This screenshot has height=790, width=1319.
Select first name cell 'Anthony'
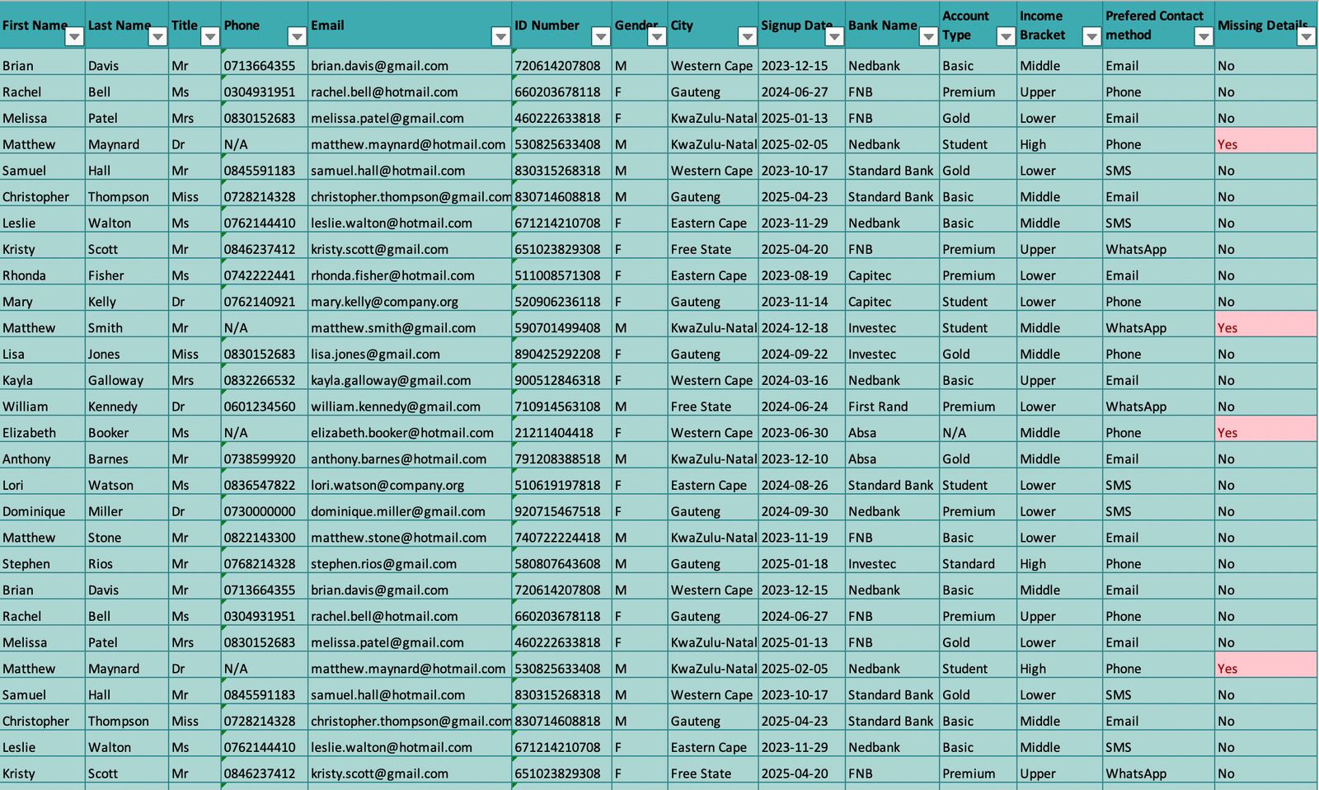click(x=42, y=459)
